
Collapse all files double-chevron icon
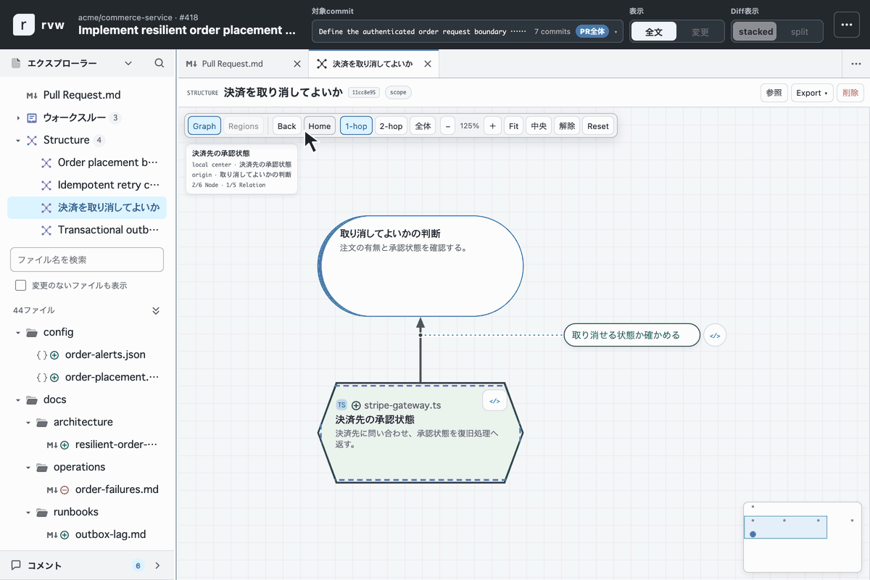click(155, 310)
